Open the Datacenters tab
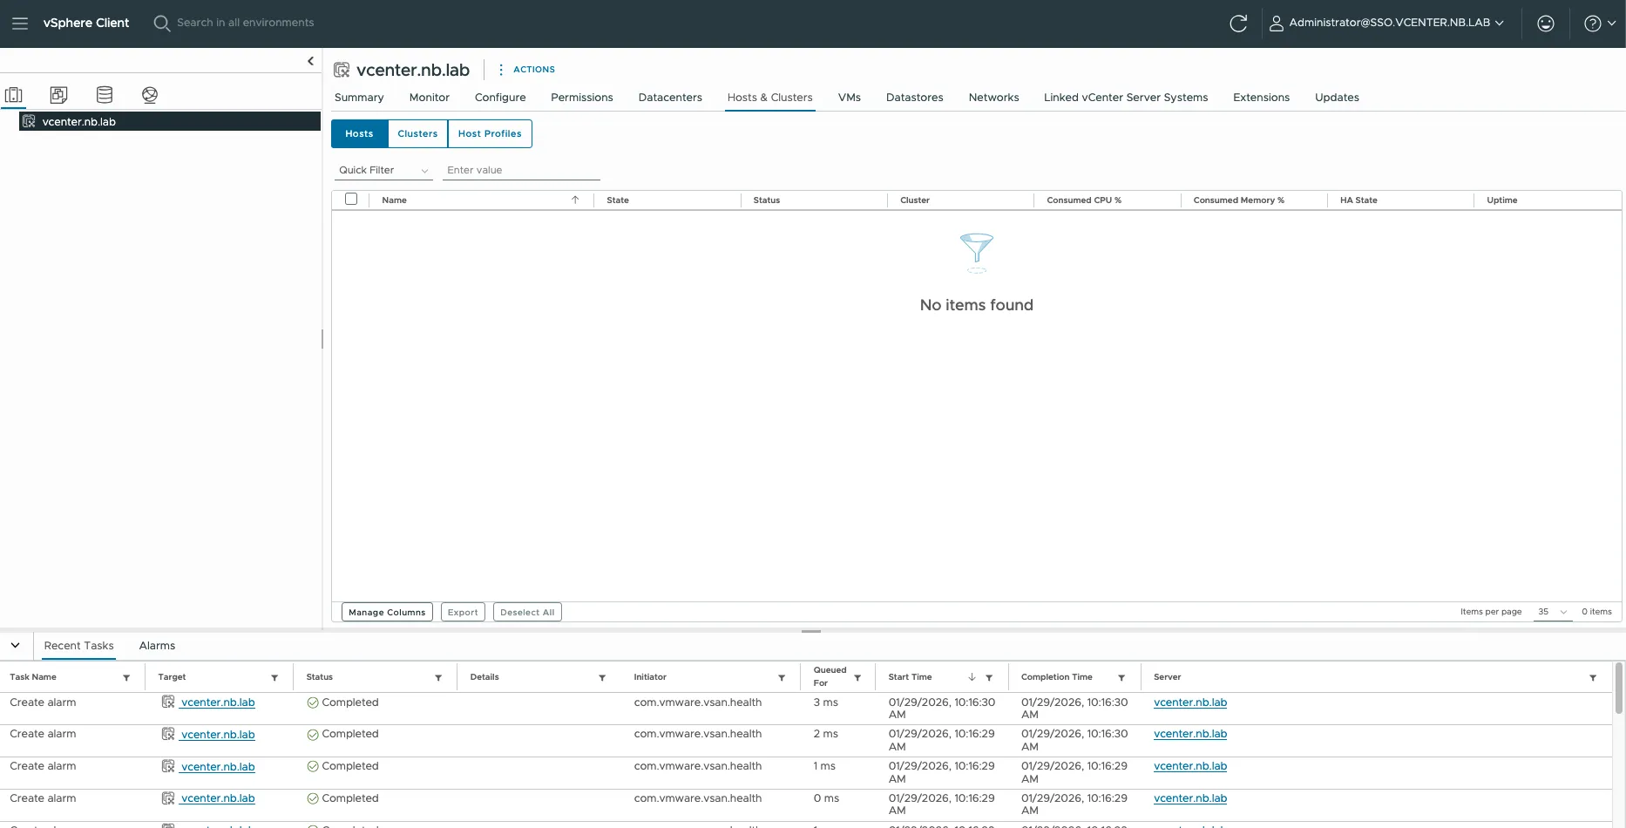Image resolution: width=1626 pixels, height=828 pixels. [x=670, y=98]
